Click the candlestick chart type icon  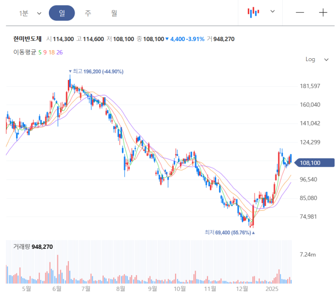(253, 13)
